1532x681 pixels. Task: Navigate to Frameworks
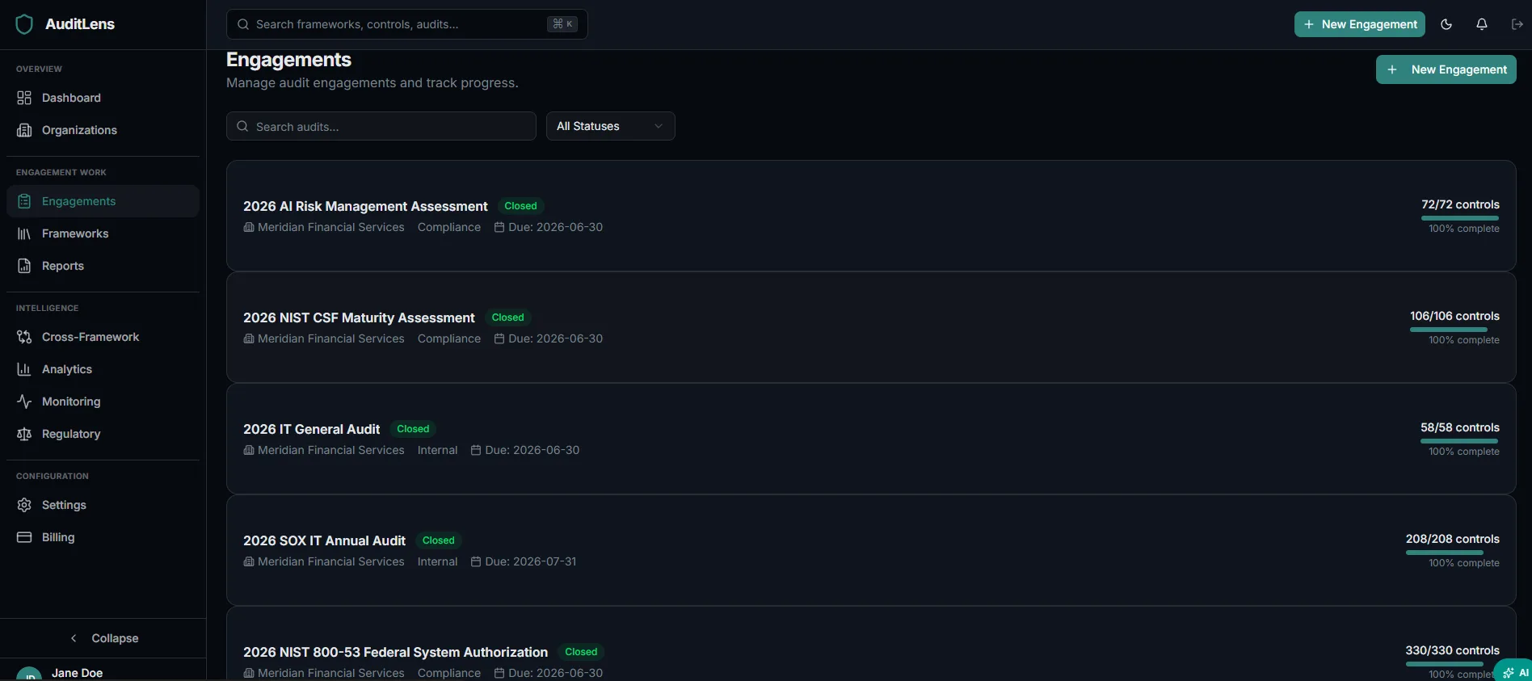pos(103,233)
